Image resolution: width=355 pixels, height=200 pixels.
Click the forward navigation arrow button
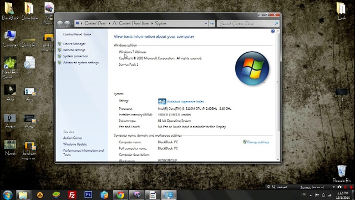(x=67, y=23)
